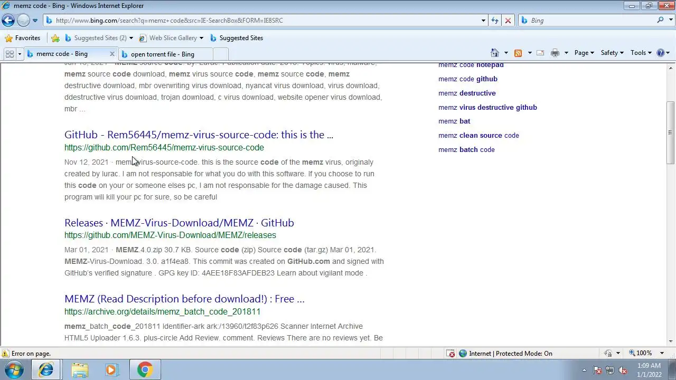Viewport: 676px width, 380px height.
Task: Click the Forward navigation arrow button
Action: pyautogui.click(x=23, y=21)
